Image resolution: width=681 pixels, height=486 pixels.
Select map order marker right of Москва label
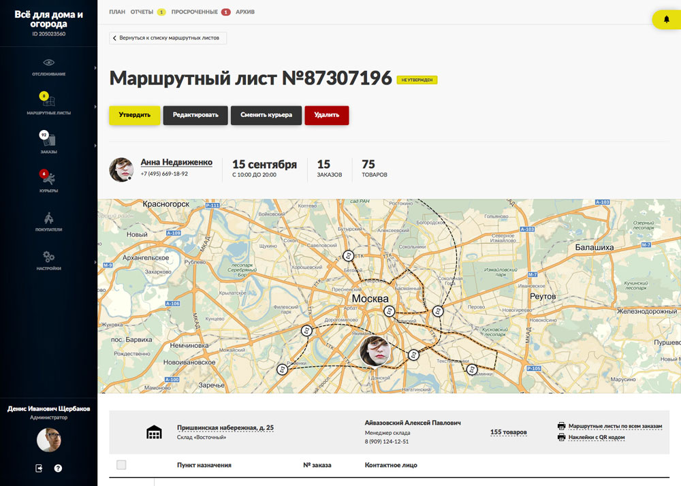point(389,311)
